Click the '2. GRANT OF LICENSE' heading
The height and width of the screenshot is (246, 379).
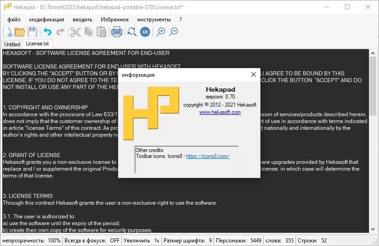[31, 155]
